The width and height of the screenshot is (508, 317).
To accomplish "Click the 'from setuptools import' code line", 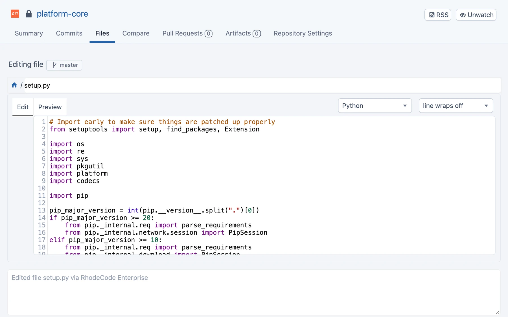I will (x=154, y=129).
